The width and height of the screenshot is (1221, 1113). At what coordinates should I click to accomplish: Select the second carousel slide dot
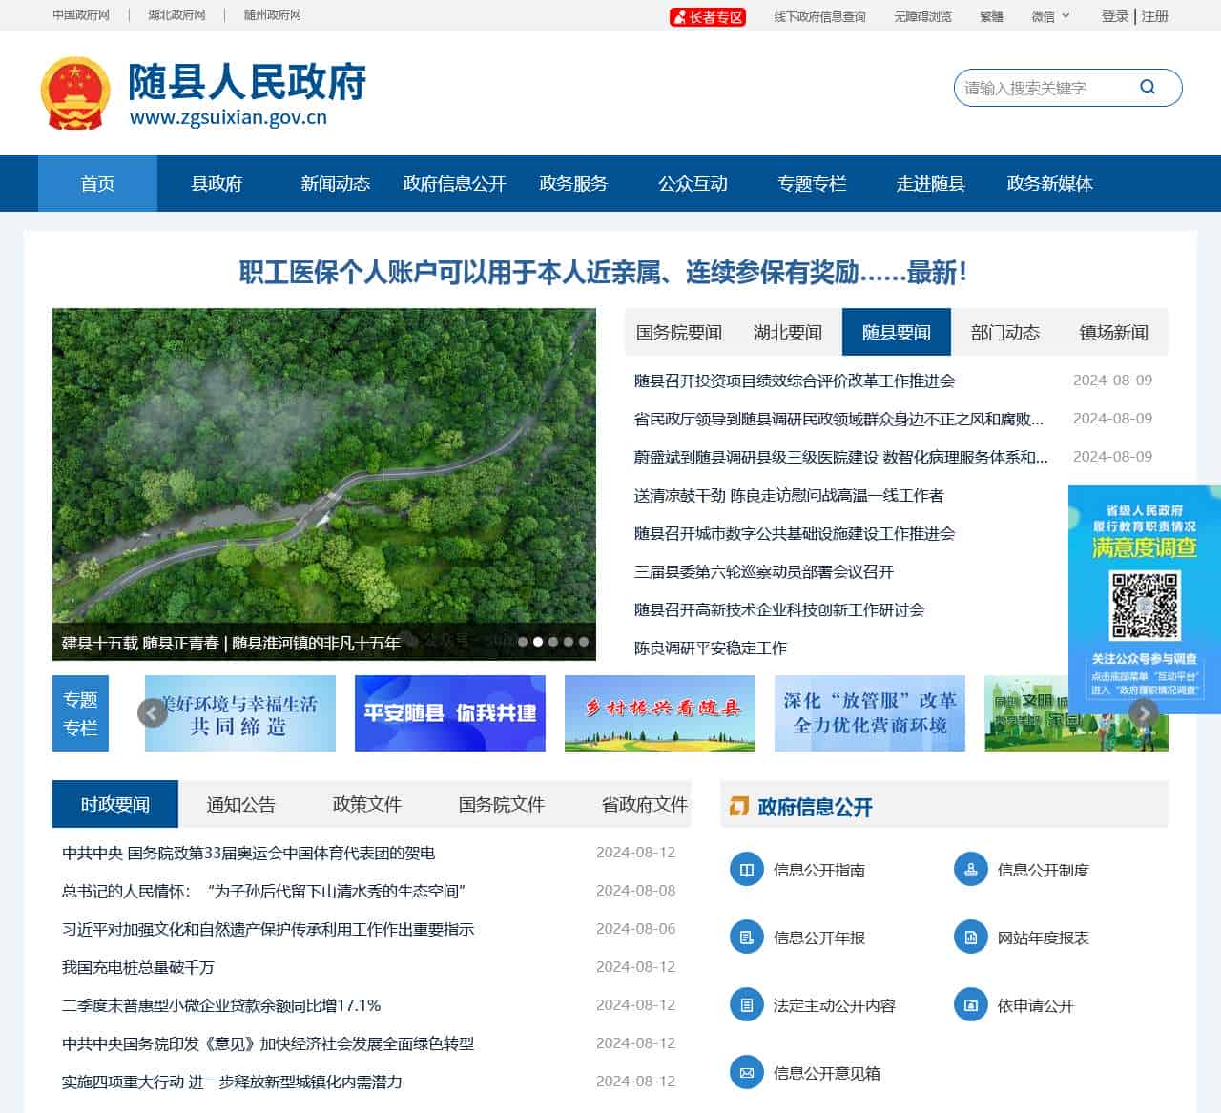pyautogui.click(x=538, y=642)
